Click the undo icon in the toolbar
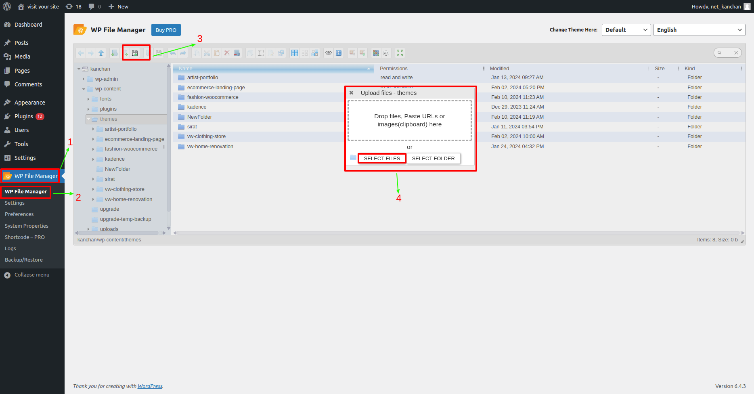The height and width of the screenshot is (394, 754). click(x=173, y=53)
